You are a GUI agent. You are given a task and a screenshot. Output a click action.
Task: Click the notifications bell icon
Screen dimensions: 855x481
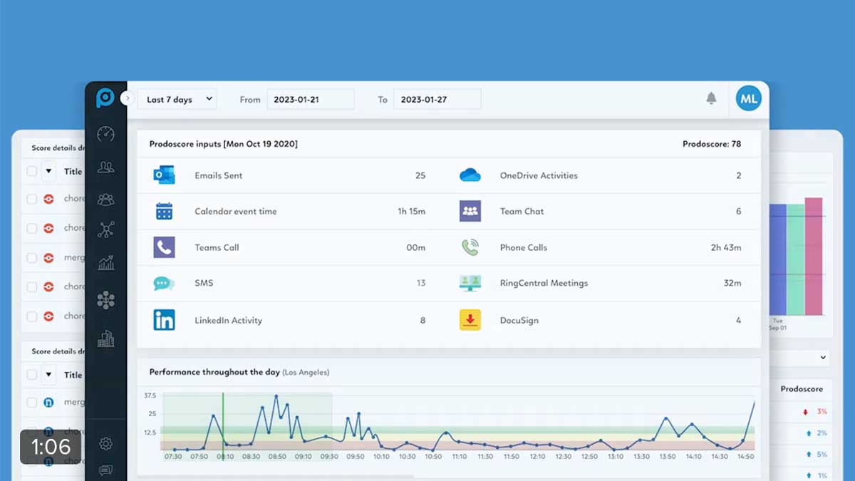click(x=711, y=98)
